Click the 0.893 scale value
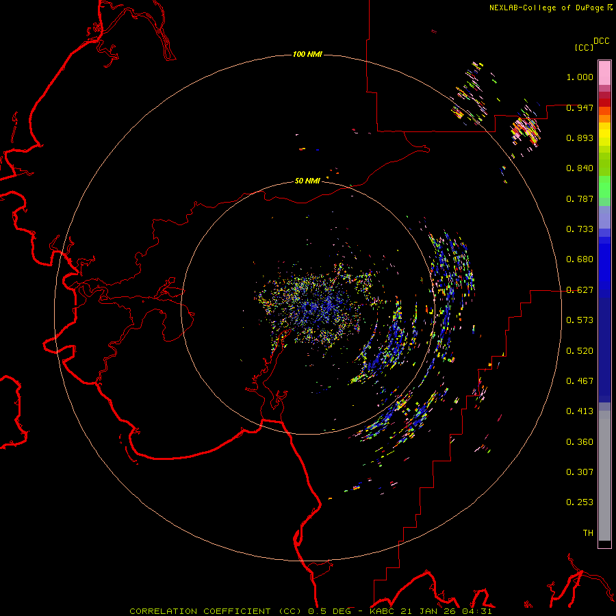The image size is (616, 616). [x=580, y=138]
